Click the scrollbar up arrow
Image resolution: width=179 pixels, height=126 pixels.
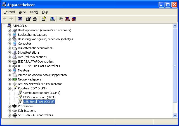175,26
